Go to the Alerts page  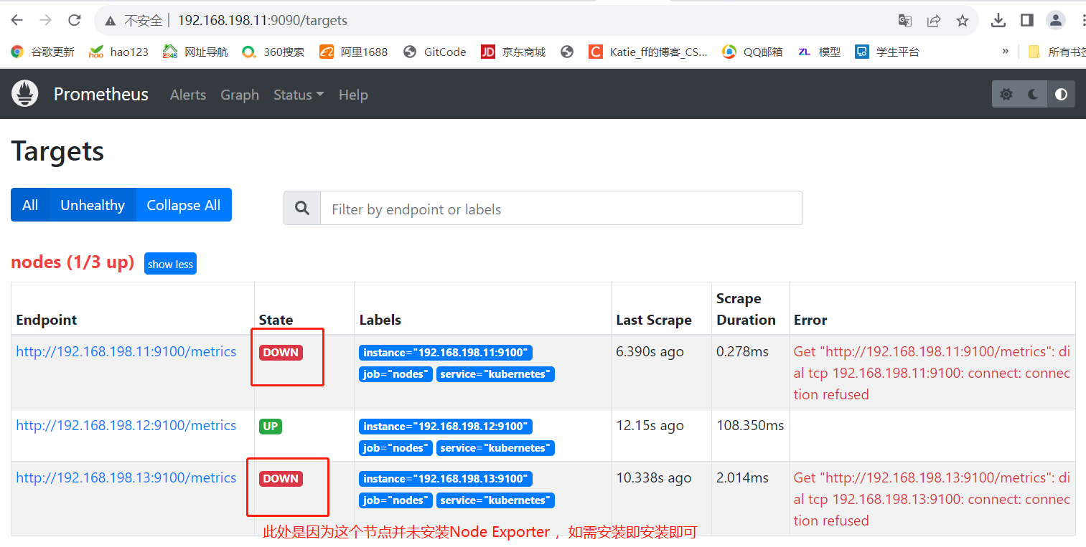188,95
